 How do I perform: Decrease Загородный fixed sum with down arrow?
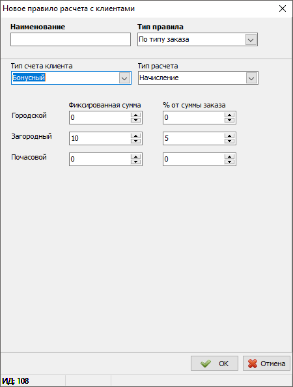tap(135, 141)
